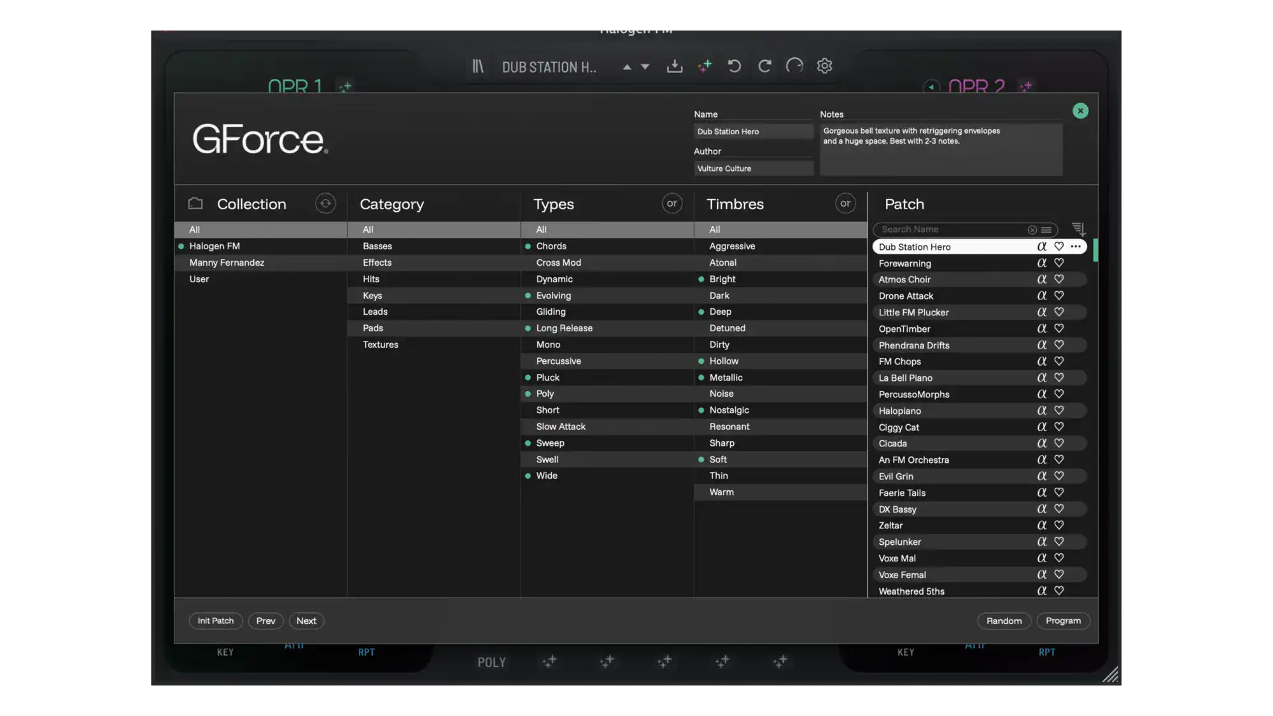Click alpha icon for Evil Grin

1041,476
